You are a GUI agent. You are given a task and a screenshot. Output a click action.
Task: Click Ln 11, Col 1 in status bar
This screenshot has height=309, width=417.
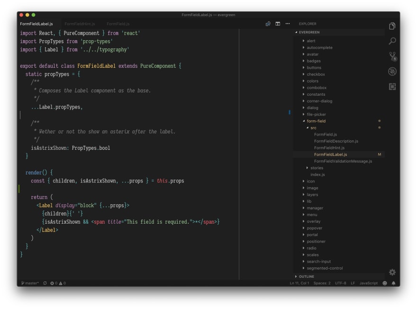point(299,283)
